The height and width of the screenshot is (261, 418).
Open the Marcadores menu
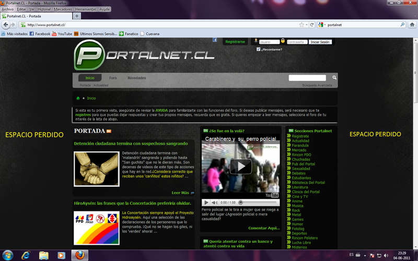pos(63,9)
